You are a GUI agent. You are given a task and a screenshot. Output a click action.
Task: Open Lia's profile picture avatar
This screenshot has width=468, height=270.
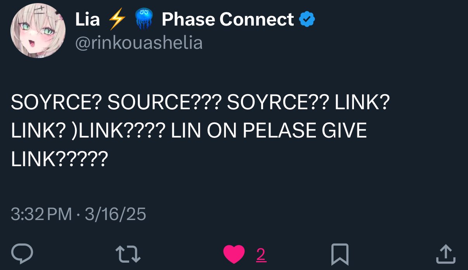coord(38,31)
